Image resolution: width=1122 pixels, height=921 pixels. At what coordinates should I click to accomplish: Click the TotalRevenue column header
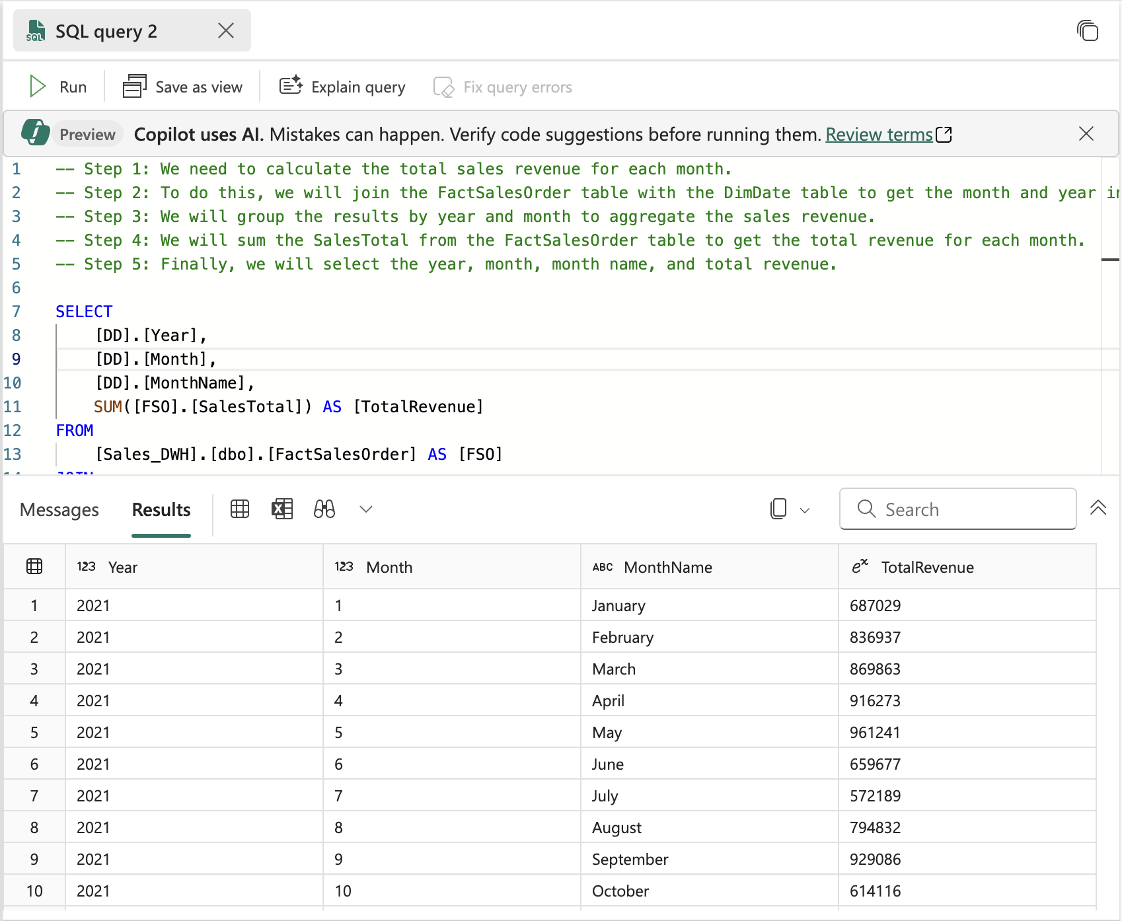click(967, 567)
